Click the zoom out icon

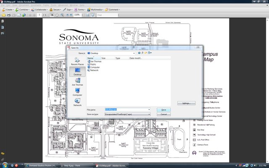(x=67, y=15)
